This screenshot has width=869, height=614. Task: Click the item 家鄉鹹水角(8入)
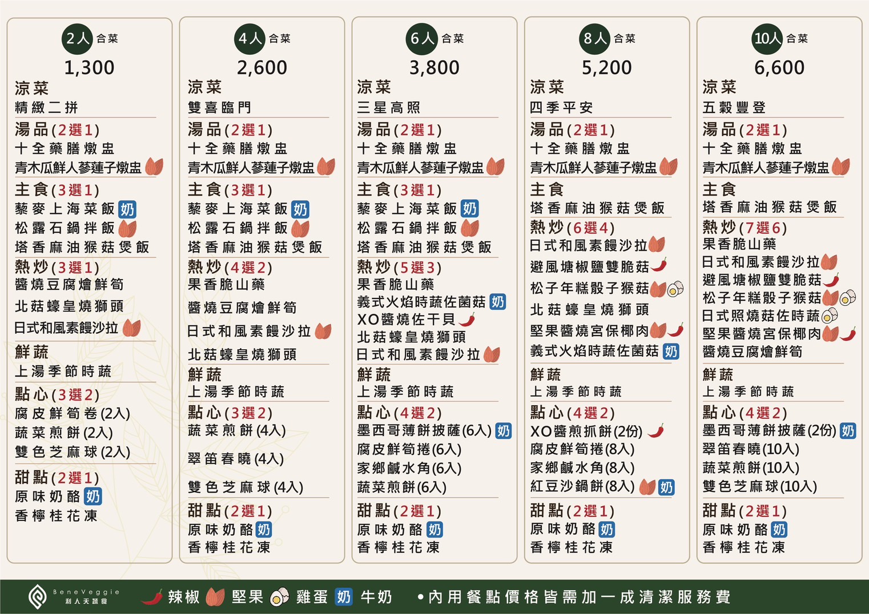click(582, 468)
